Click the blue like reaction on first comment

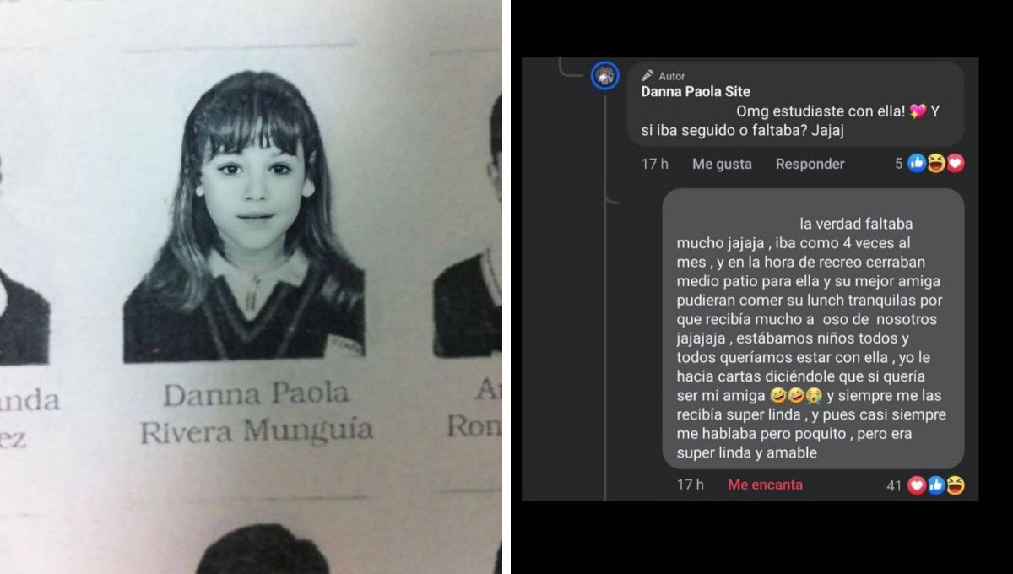(x=917, y=164)
